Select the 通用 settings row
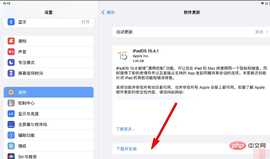This screenshot has width=270, height=159. click(x=49, y=92)
